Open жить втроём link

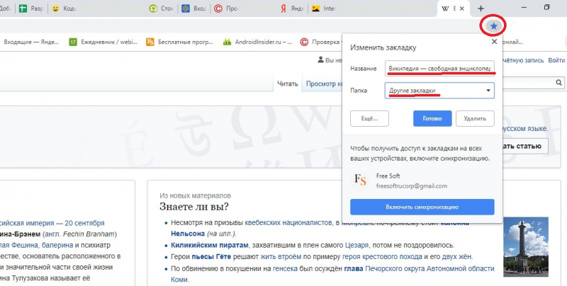click(x=280, y=257)
